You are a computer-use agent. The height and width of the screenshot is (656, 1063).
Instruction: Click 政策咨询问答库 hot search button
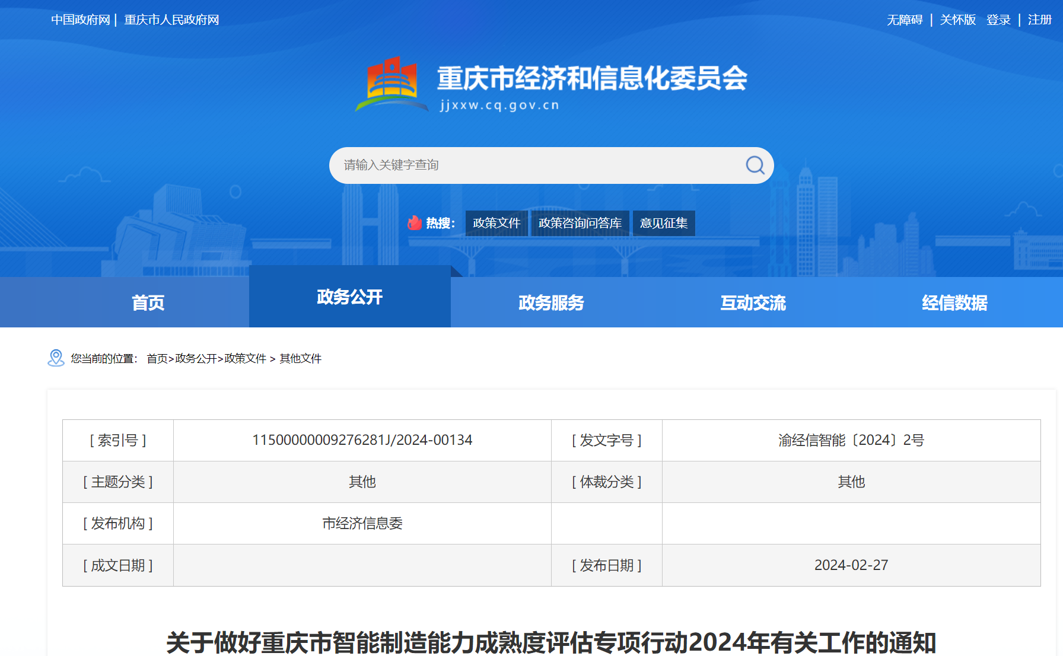point(580,223)
